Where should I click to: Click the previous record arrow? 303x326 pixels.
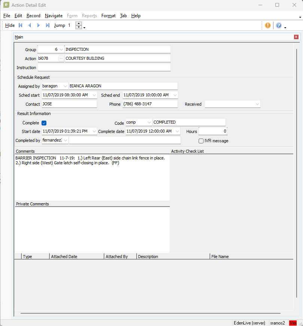coord(30,25)
